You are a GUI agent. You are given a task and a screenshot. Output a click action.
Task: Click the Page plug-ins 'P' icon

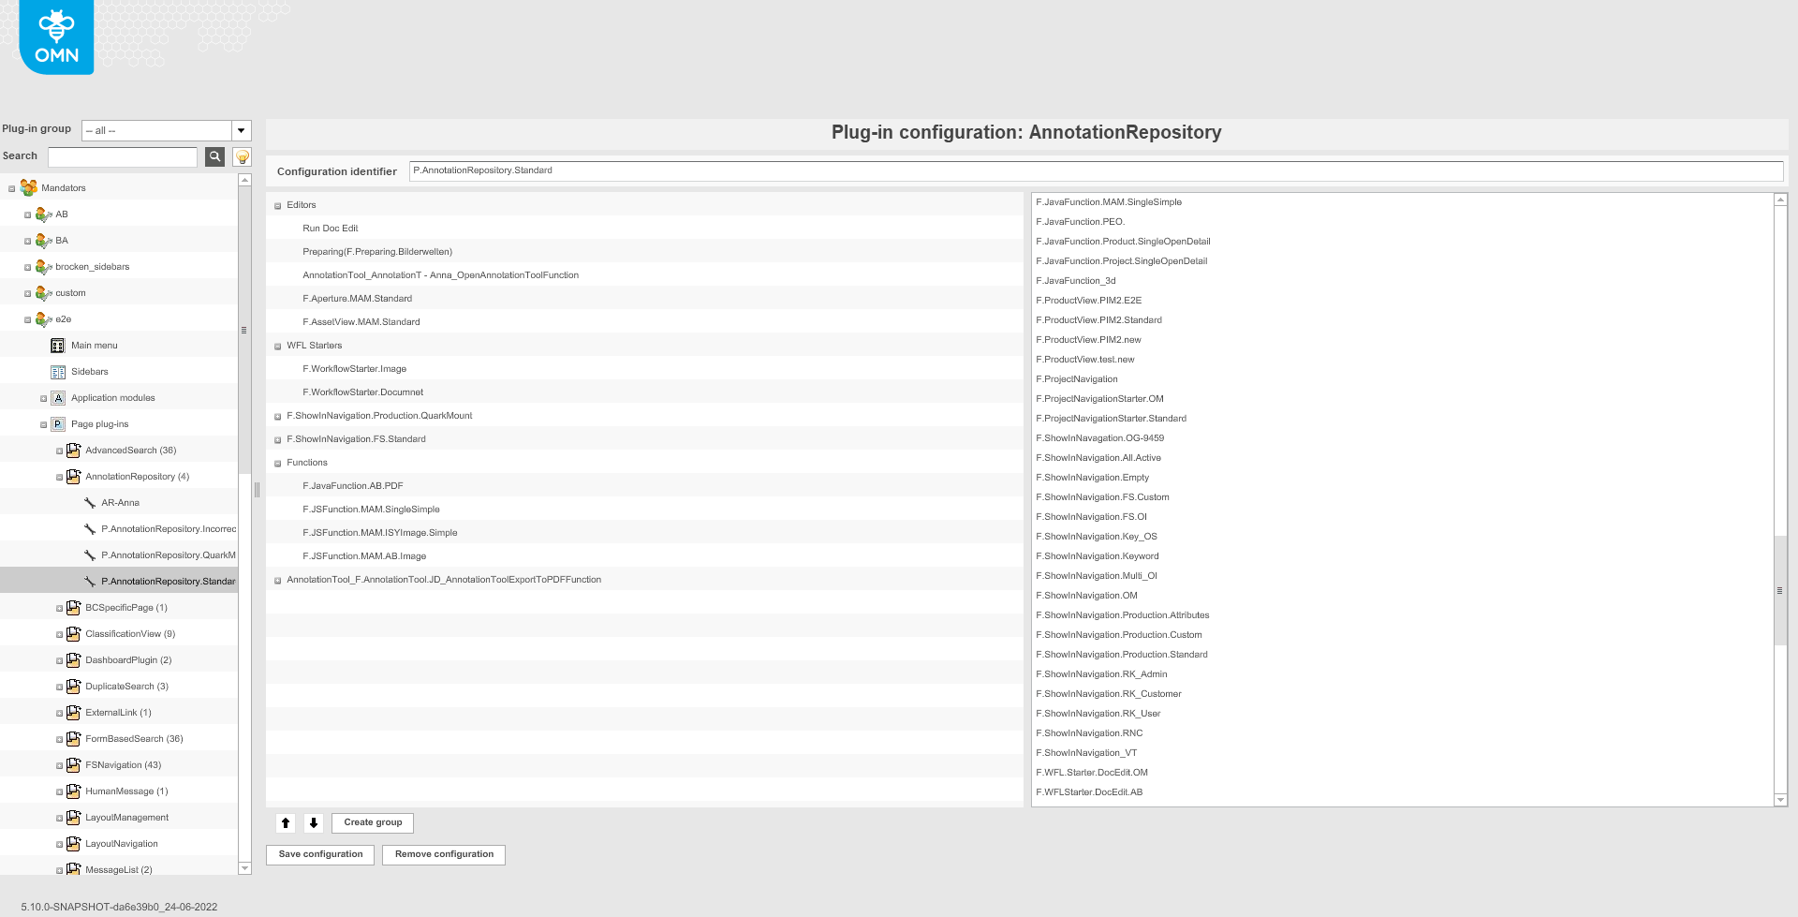(x=58, y=423)
